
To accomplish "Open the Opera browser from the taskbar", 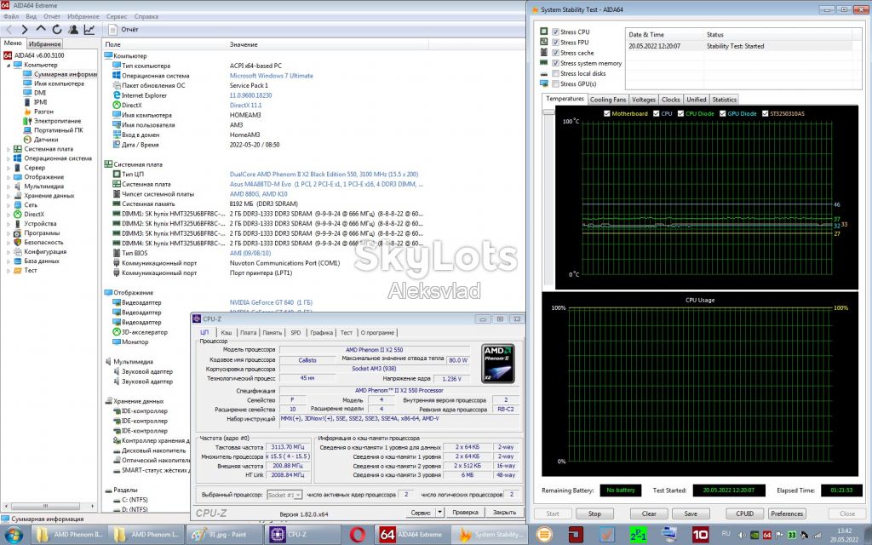I will (357, 535).
